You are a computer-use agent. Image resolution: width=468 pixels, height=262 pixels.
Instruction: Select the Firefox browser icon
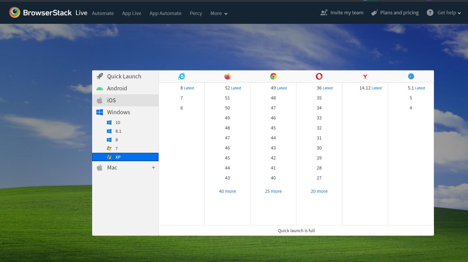click(x=227, y=76)
